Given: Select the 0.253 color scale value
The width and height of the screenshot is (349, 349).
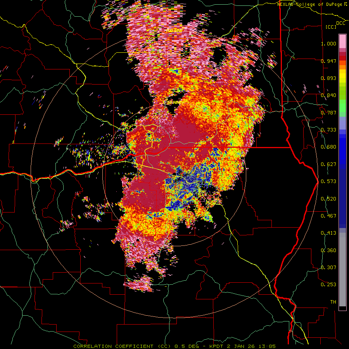Looking at the screenshot, I should tap(328, 285).
